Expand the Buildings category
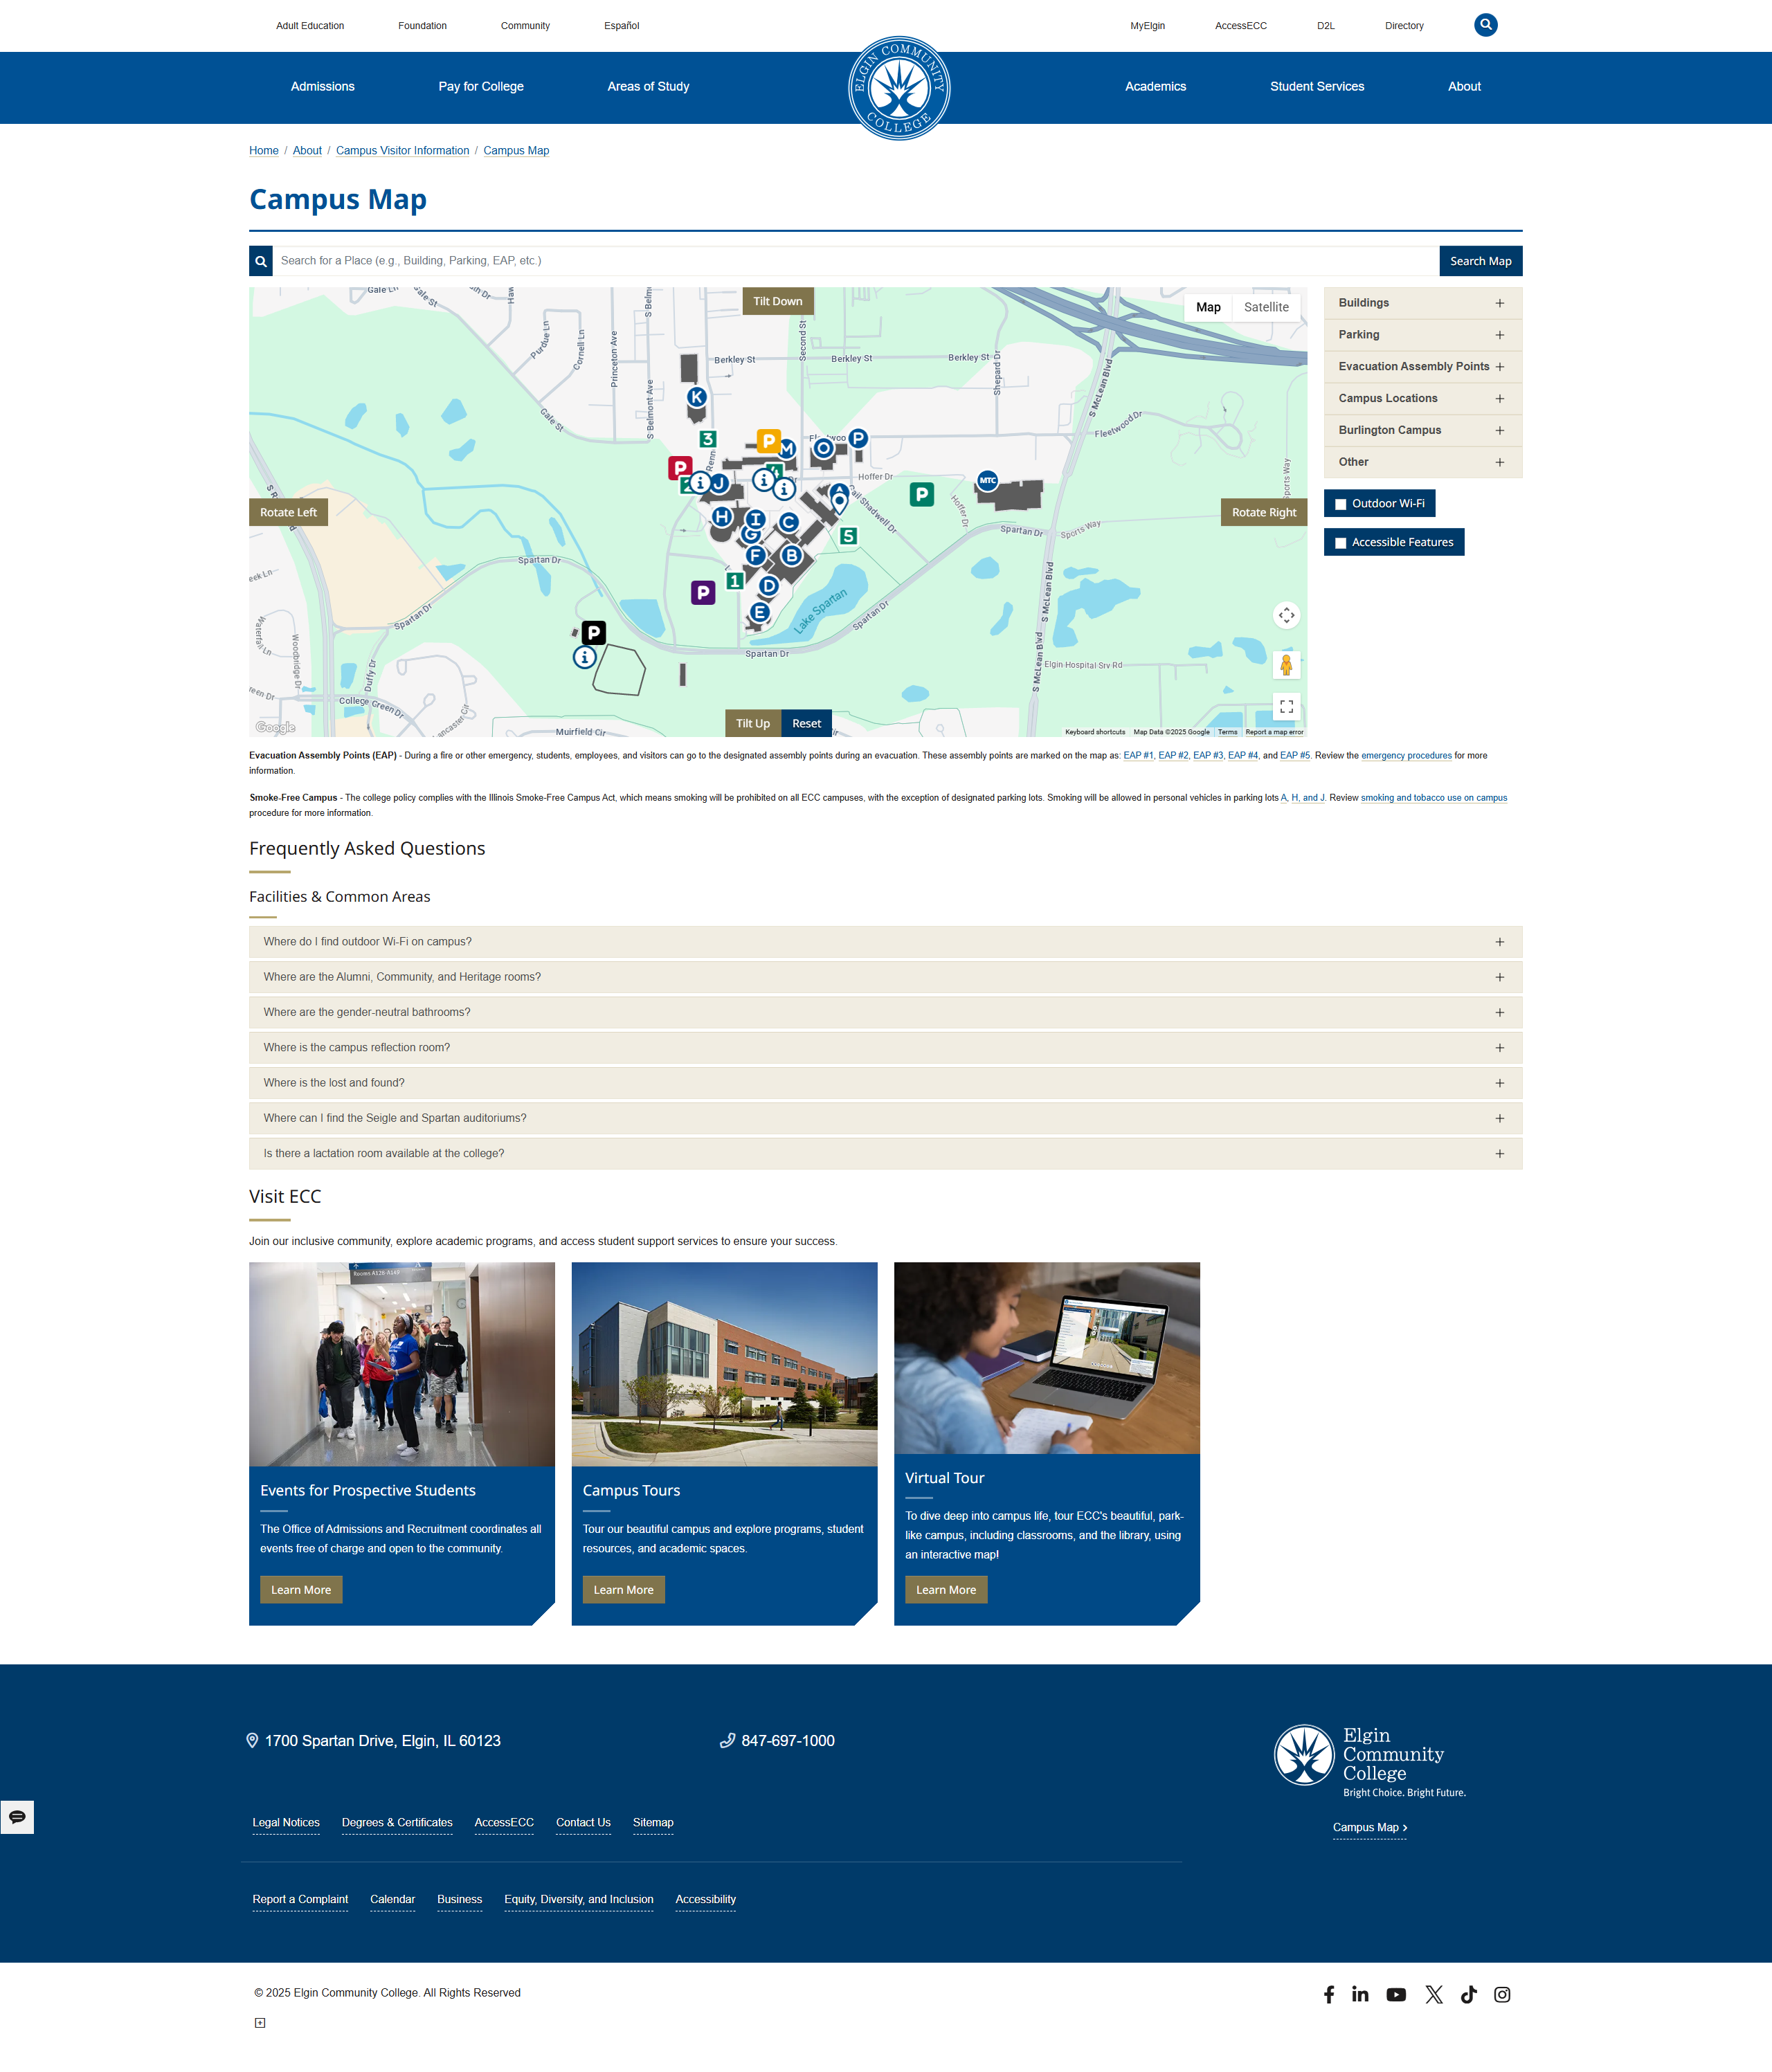Screen dimensions: 1772x2072 coord(1422,303)
